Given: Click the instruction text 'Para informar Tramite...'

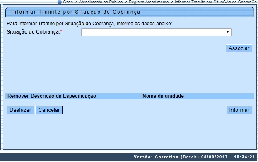Looking at the screenshot, I should coord(89,24).
